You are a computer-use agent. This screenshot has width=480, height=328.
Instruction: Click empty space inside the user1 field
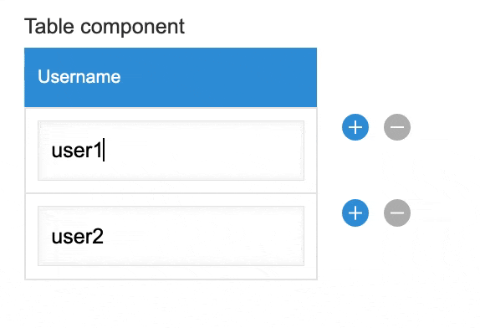coord(205,151)
